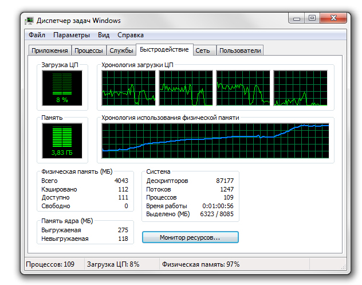Click the Выделено value 6323 / 8085
Screen dimensions: 362x285
pos(217,214)
